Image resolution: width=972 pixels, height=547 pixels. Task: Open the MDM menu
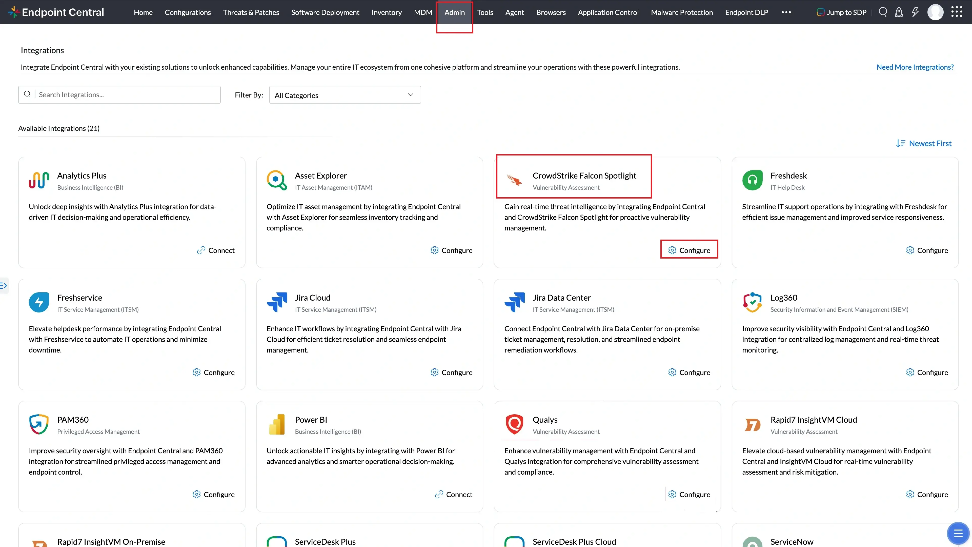[x=423, y=12]
